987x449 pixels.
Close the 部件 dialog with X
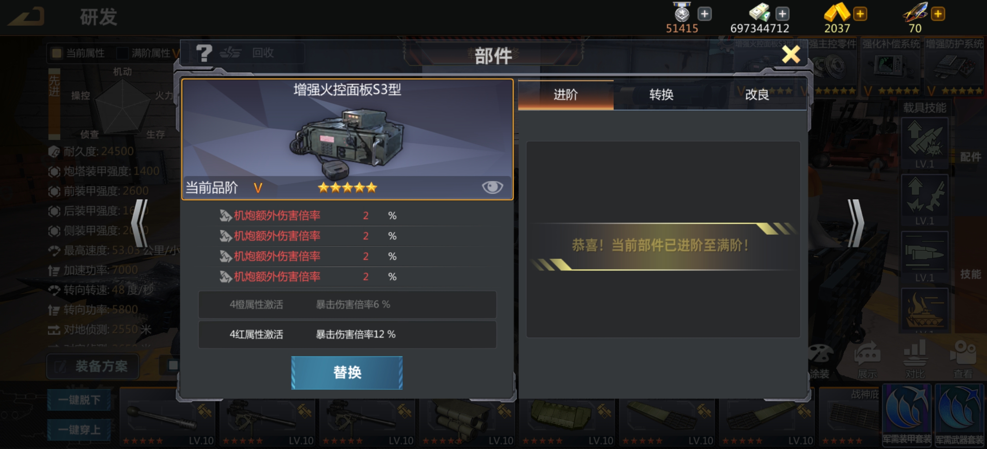coord(791,54)
